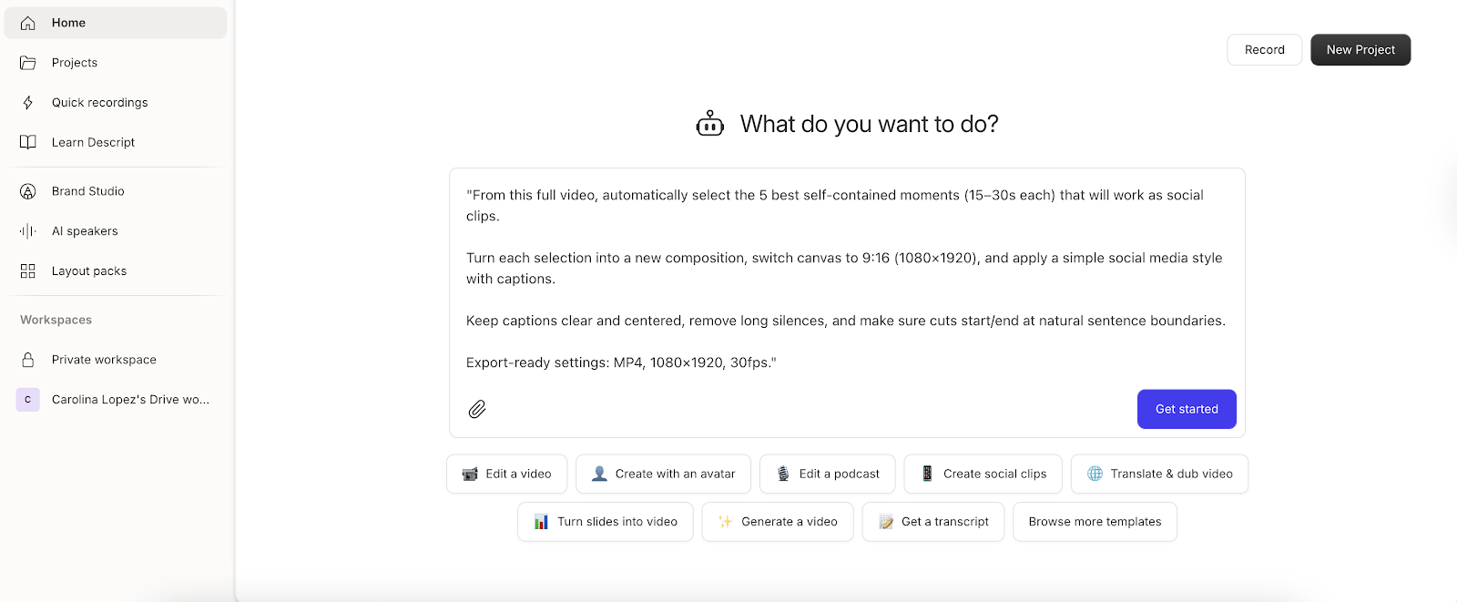Click the New Project button
The image size is (1457, 602).
pos(1360,50)
